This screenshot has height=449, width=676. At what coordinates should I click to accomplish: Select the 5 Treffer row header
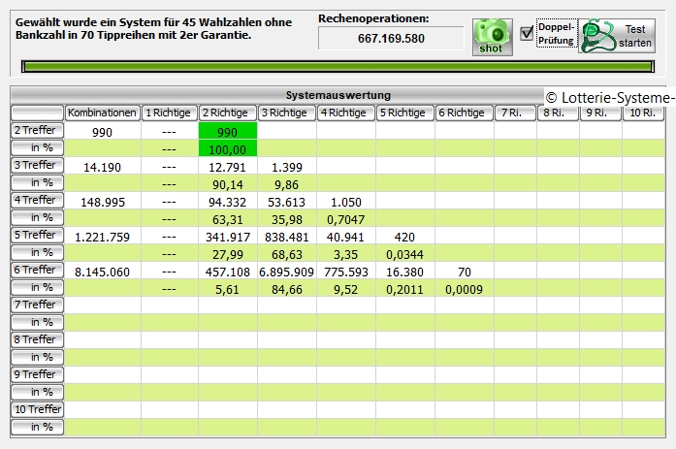37,235
